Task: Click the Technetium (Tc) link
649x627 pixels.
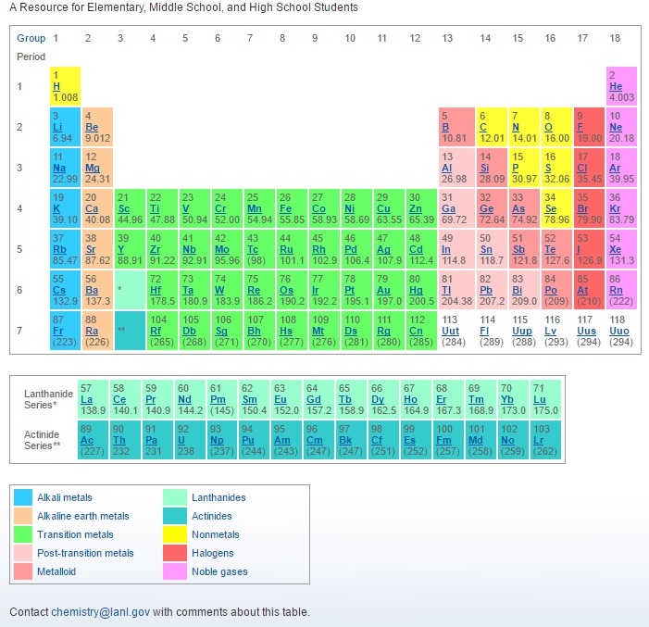Action: (253, 249)
